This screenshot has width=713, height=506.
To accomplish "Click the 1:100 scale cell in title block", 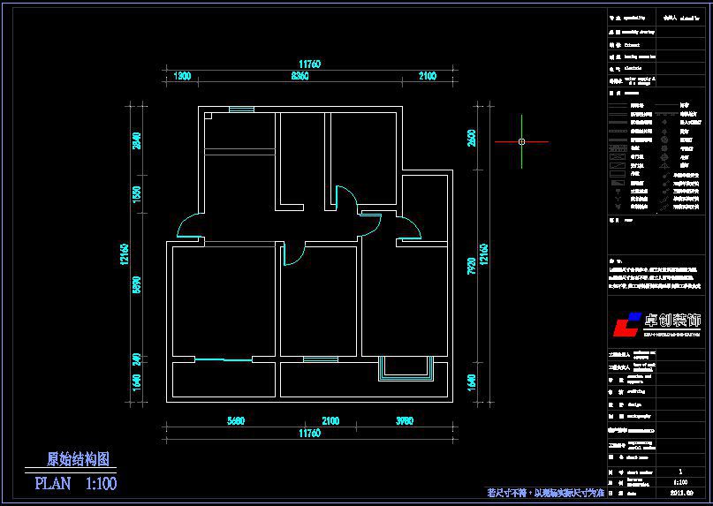I will point(680,482).
